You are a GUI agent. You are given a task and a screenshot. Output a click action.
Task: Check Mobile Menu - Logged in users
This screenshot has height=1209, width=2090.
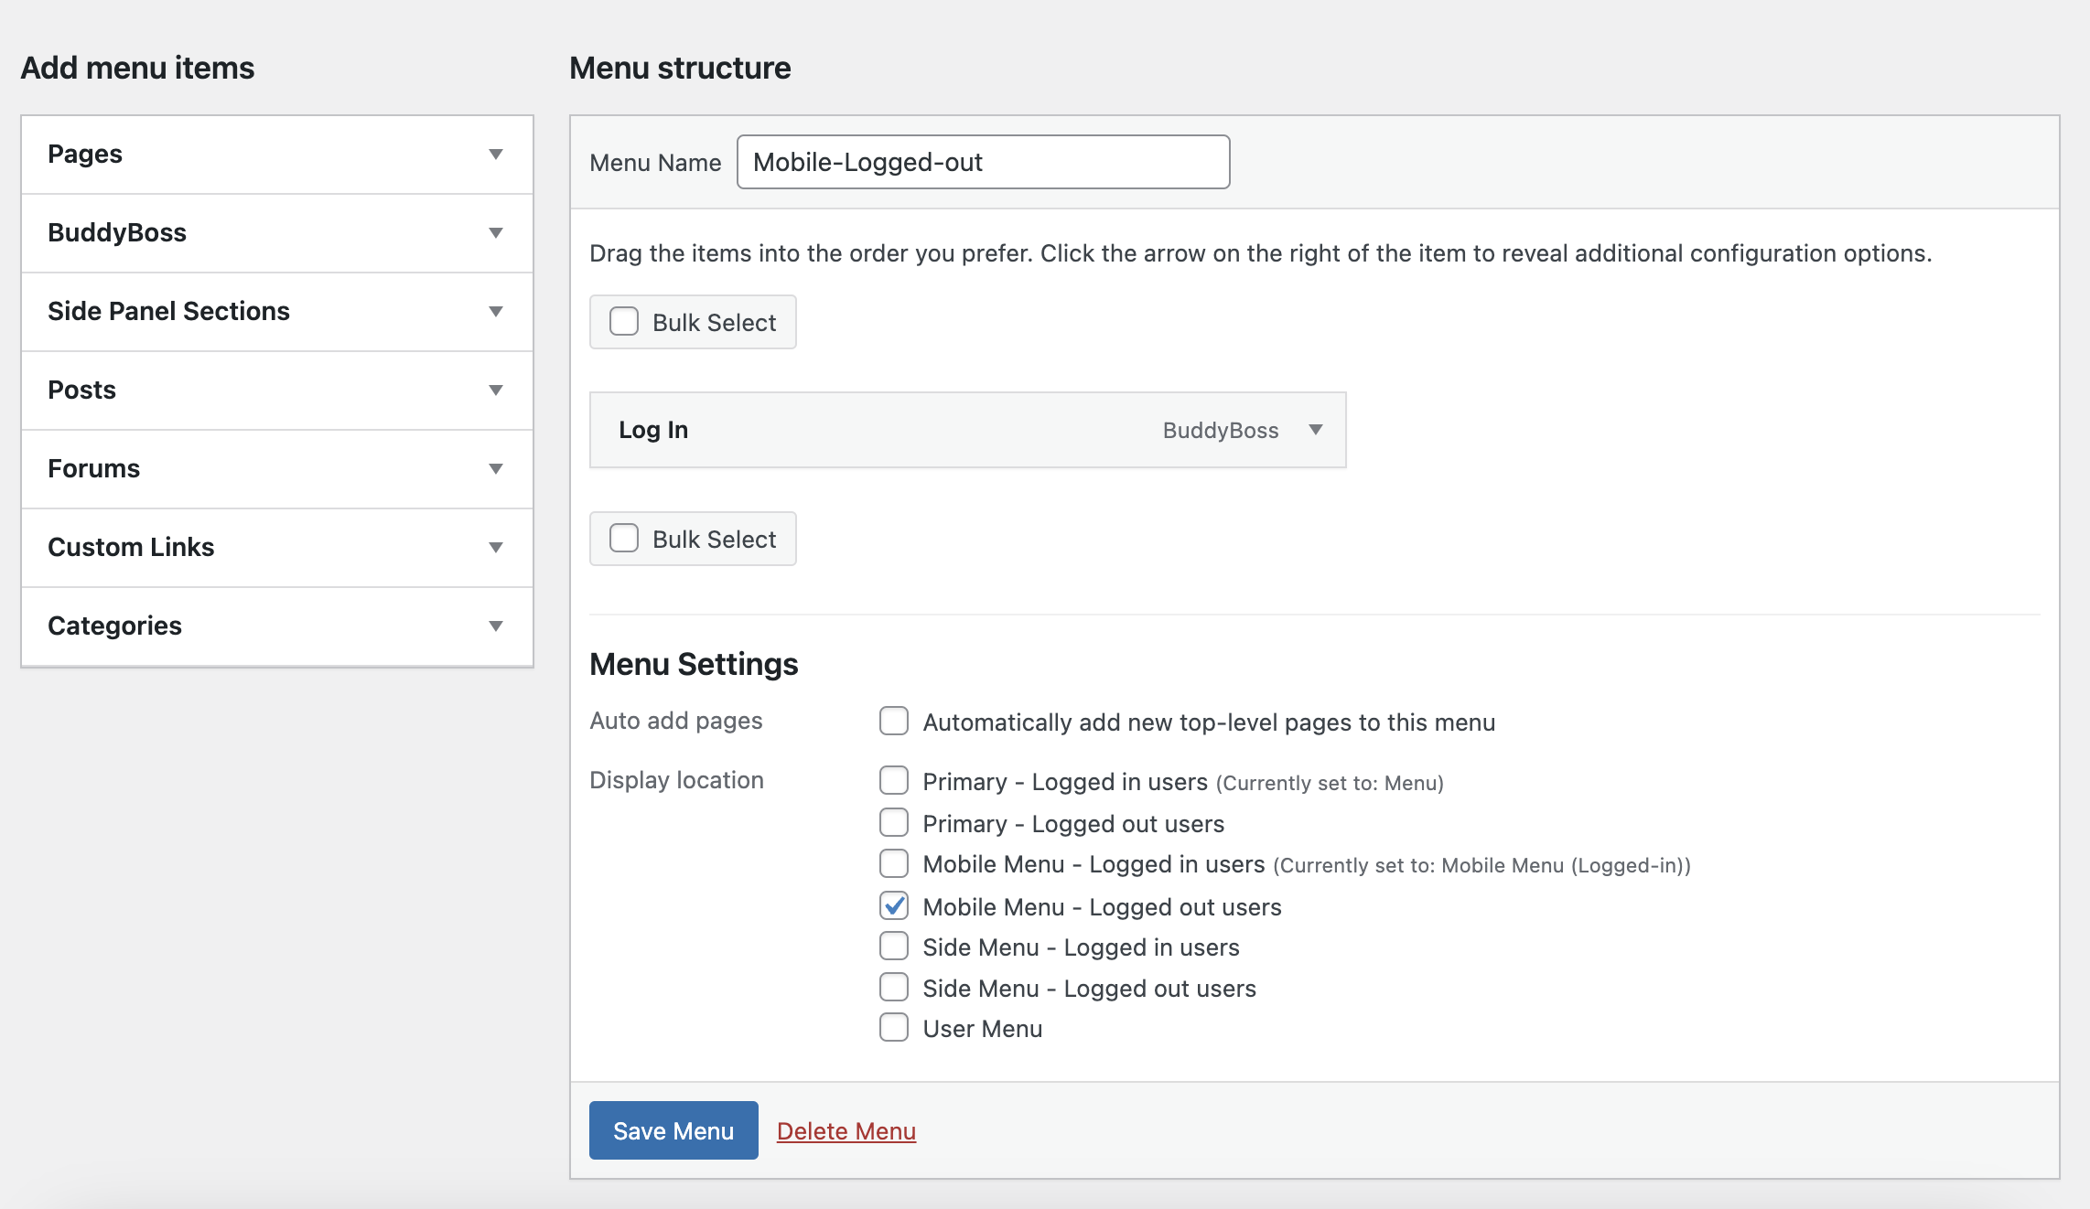coord(894,863)
